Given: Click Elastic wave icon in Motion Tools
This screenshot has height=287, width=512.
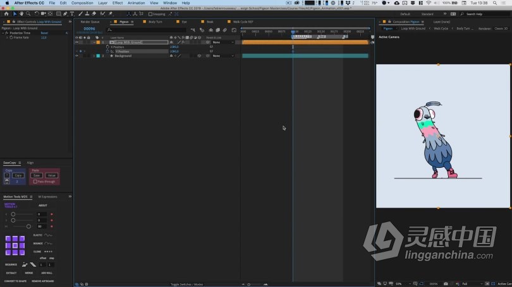Looking at the screenshot, I should pyautogui.click(x=48, y=235).
